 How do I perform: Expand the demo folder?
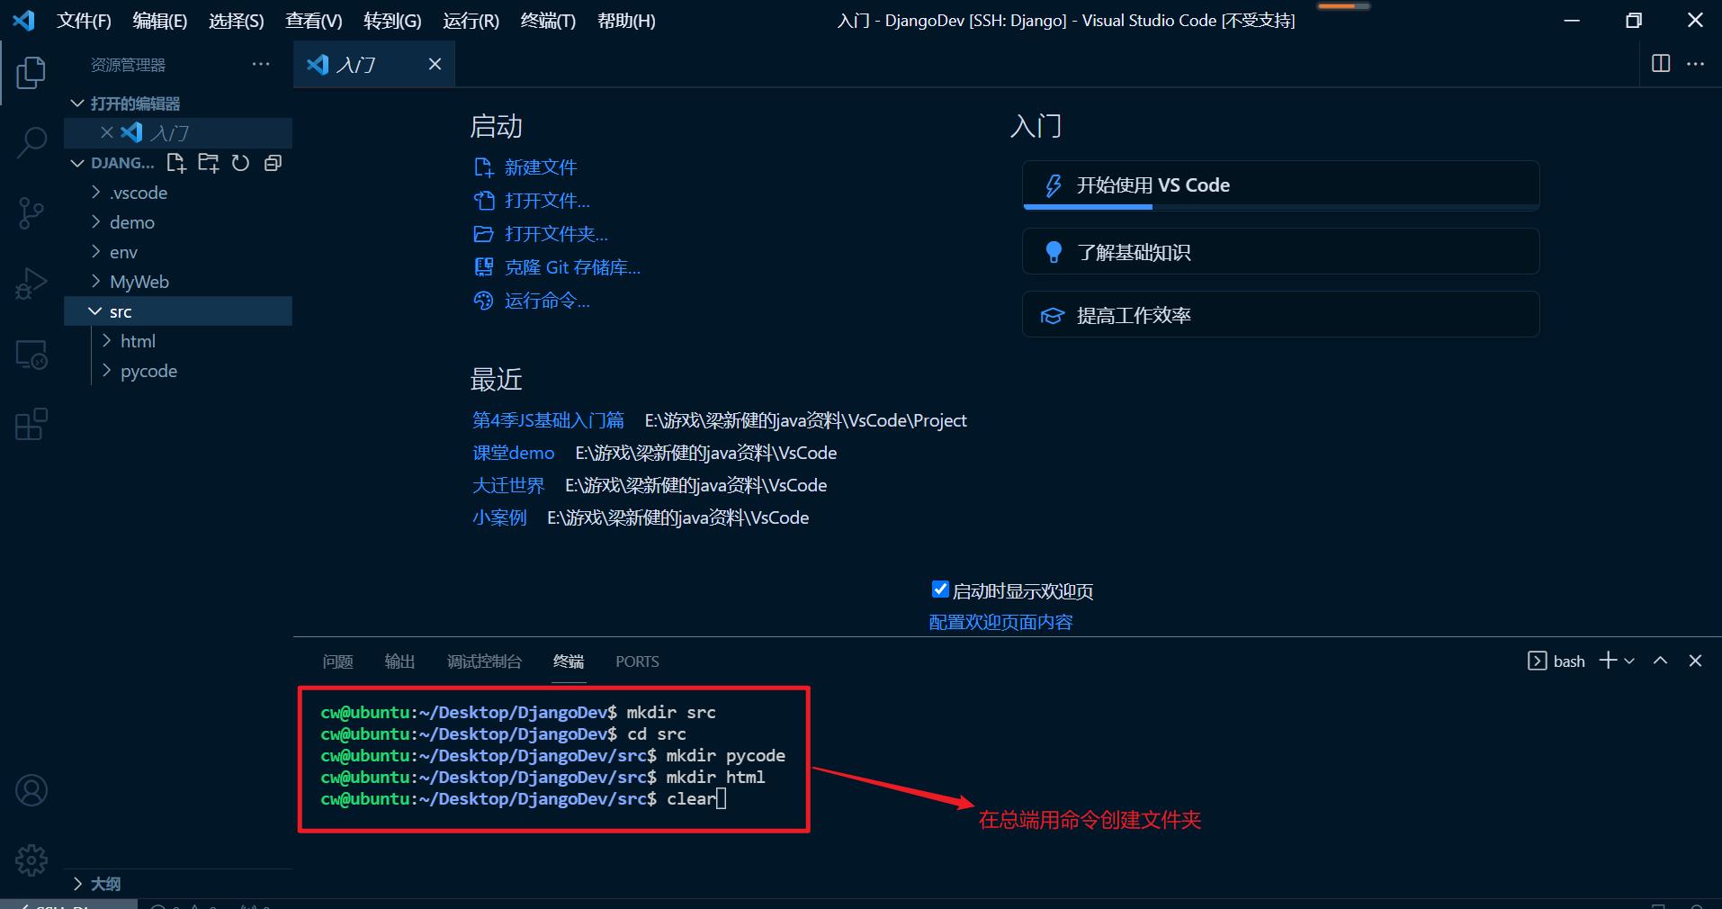[178, 222]
